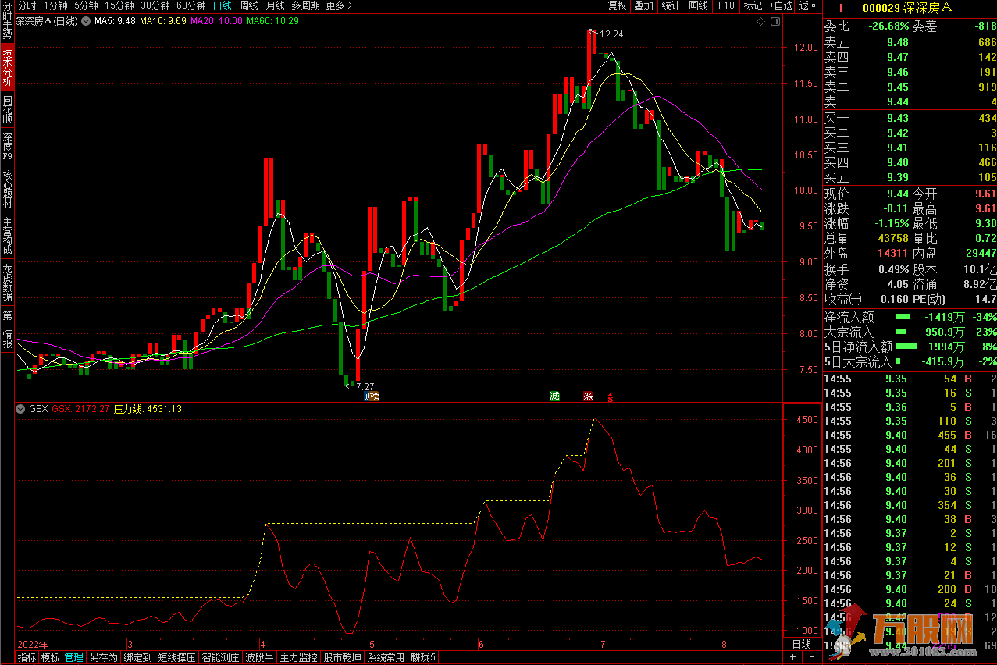Click the 财 info marker on the chart
The width and height of the screenshot is (997, 665).
tap(366, 397)
